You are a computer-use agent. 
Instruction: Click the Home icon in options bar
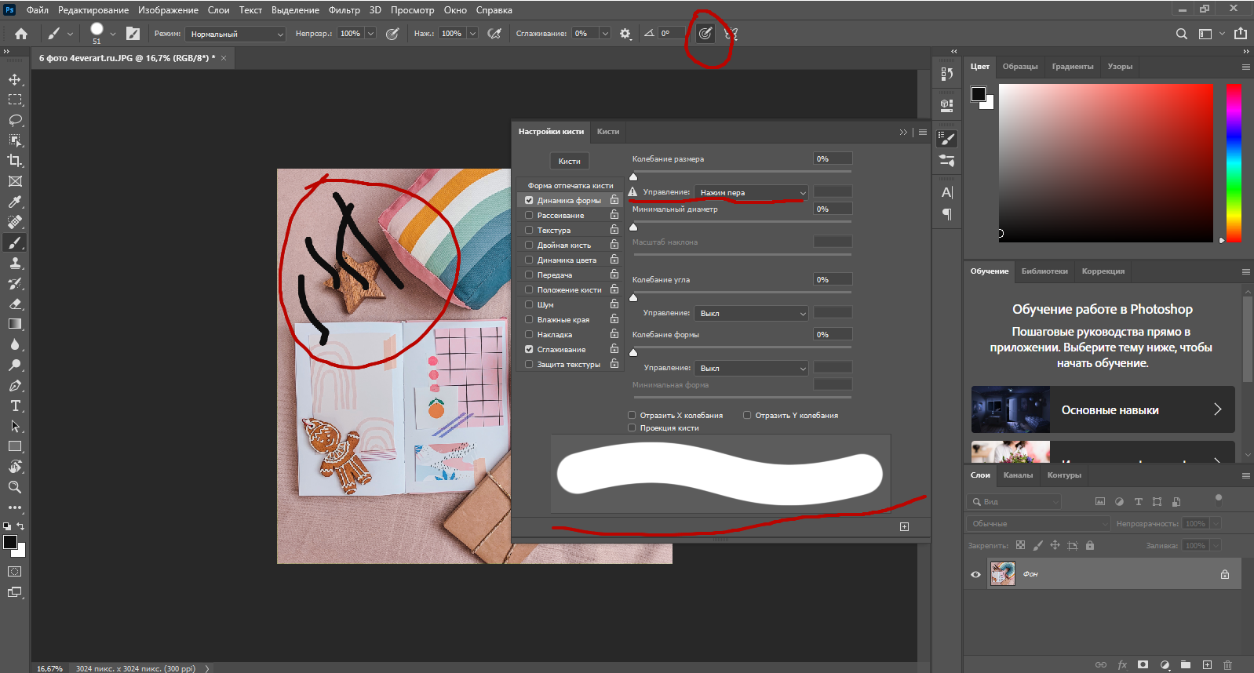21,34
